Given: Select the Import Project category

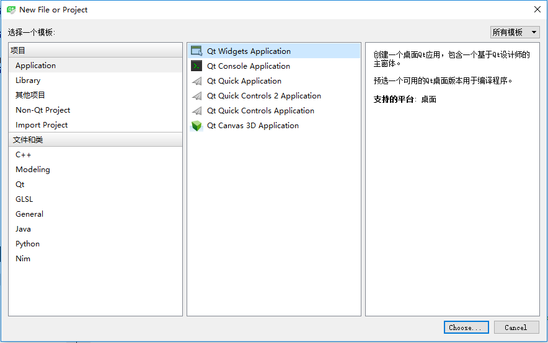Looking at the screenshot, I should click(x=95, y=125).
